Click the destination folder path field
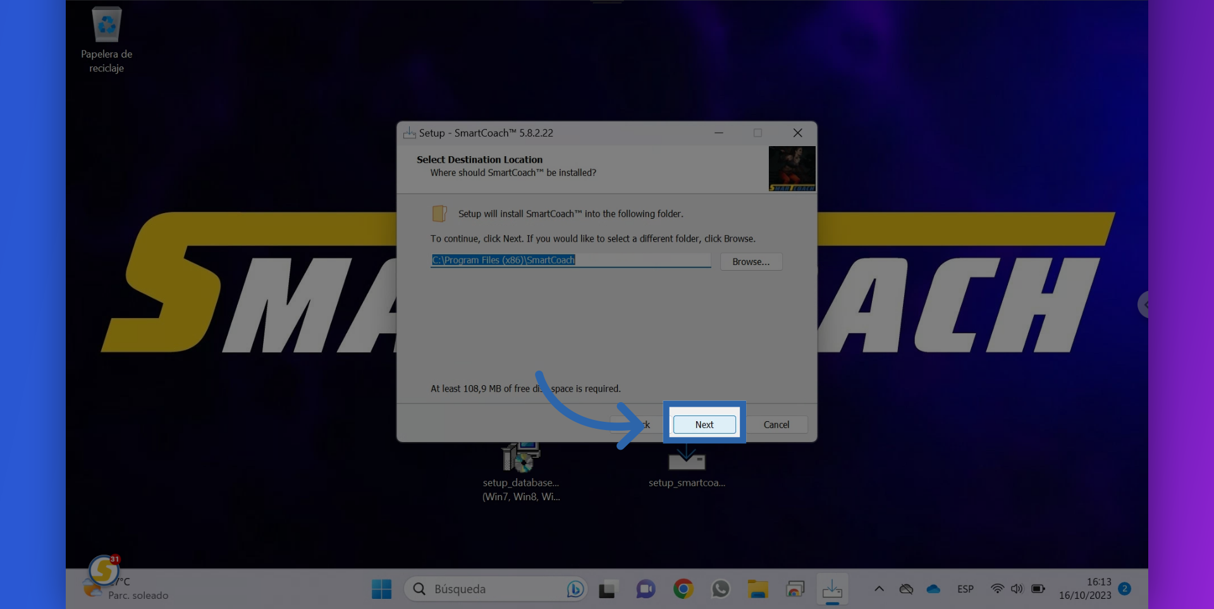The height and width of the screenshot is (609, 1214). coord(571,260)
